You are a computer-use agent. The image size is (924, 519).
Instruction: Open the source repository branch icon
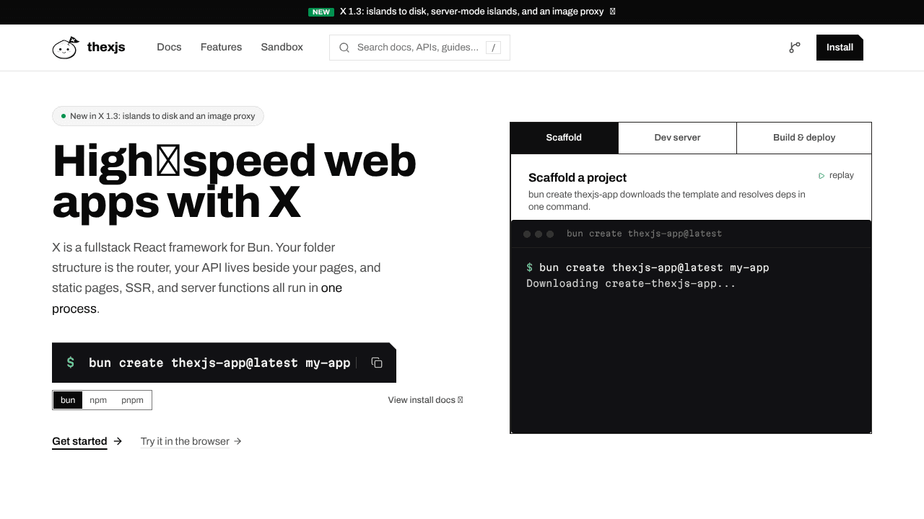tap(795, 48)
